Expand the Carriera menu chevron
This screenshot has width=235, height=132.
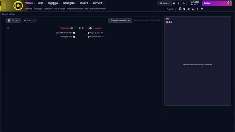click(104, 3)
